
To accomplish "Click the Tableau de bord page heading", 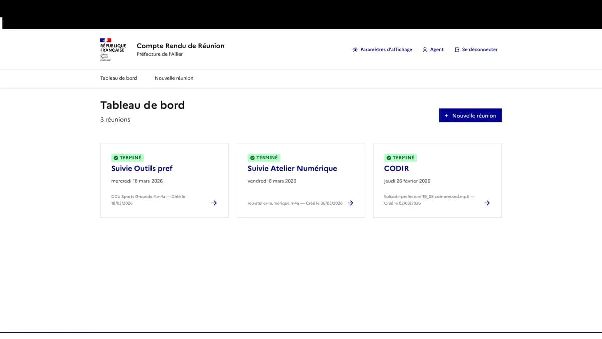I will pos(142,105).
